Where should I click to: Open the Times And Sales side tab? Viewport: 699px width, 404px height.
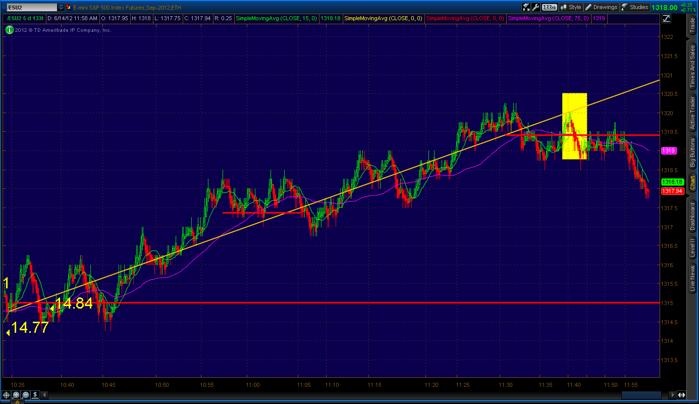click(x=692, y=67)
